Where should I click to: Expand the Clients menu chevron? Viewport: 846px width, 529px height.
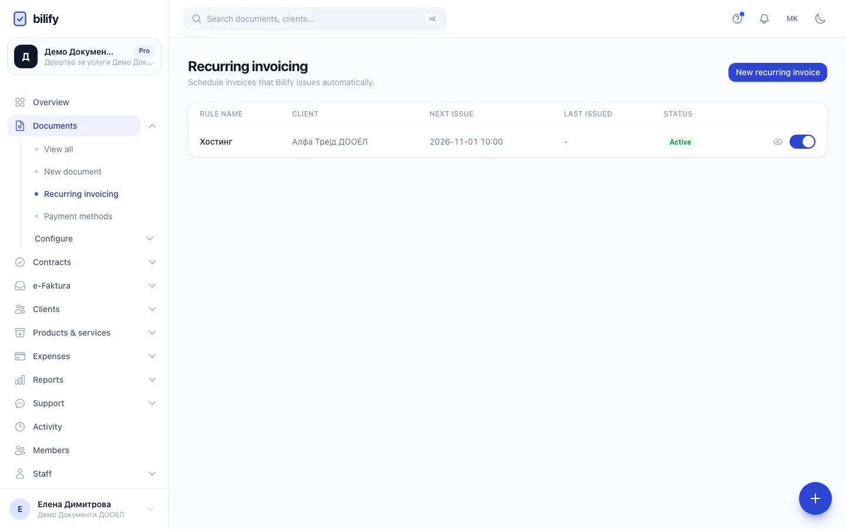pyautogui.click(x=152, y=309)
